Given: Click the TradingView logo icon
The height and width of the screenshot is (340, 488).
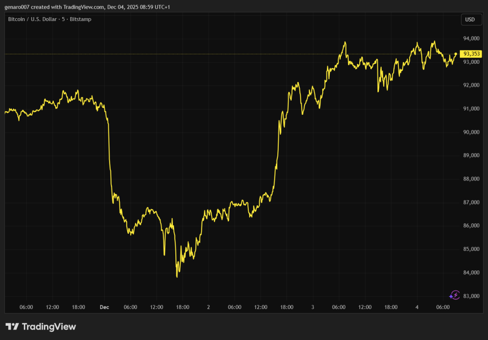Looking at the screenshot, I should point(12,327).
